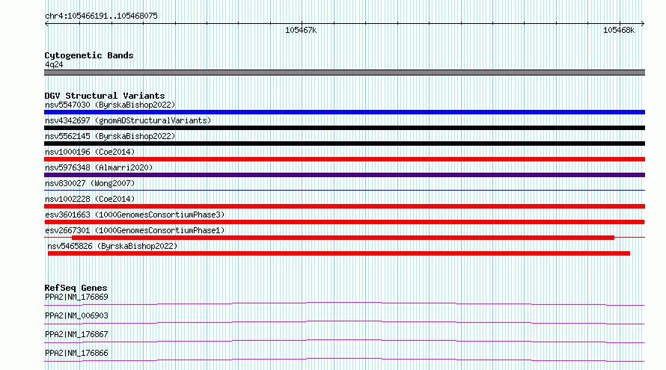Viewport: 666px width, 370px height.
Task: Click the 105467k ruler tick label
Action: pos(301,30)
